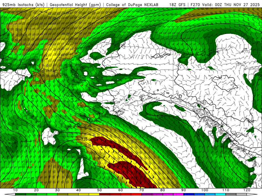Click the 930 height contour label
262x196 pixels.
coord(251,121)
